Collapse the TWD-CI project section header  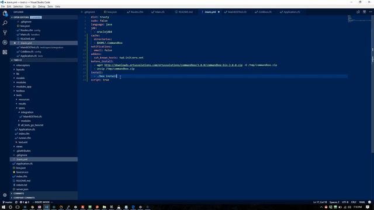pos(44,60)
